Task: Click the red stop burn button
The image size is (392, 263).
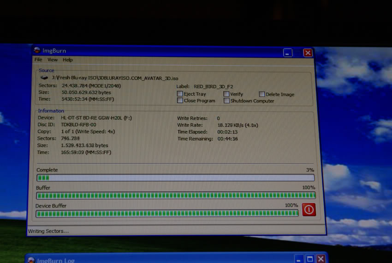Action: 309,210
